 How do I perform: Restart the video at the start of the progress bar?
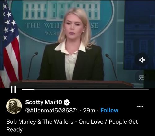[x=22, y=90]
